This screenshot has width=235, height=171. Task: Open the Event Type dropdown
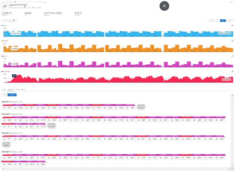point(17,8)
